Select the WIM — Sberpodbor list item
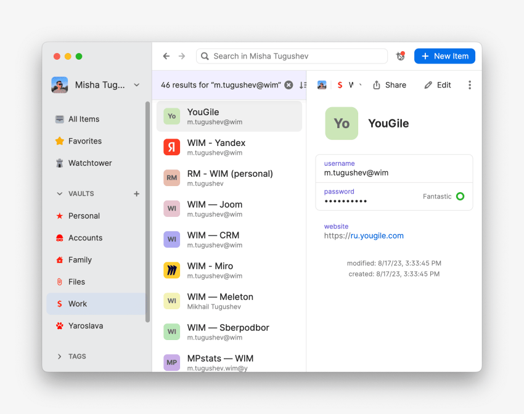This screenshot has width=524, height=414. pos(229,332)
